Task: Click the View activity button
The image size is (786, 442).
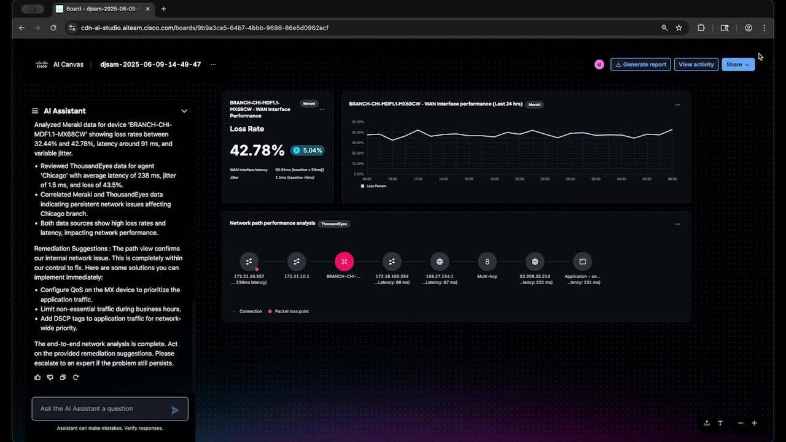Action: pyautogui.click(x=696, y=64)
